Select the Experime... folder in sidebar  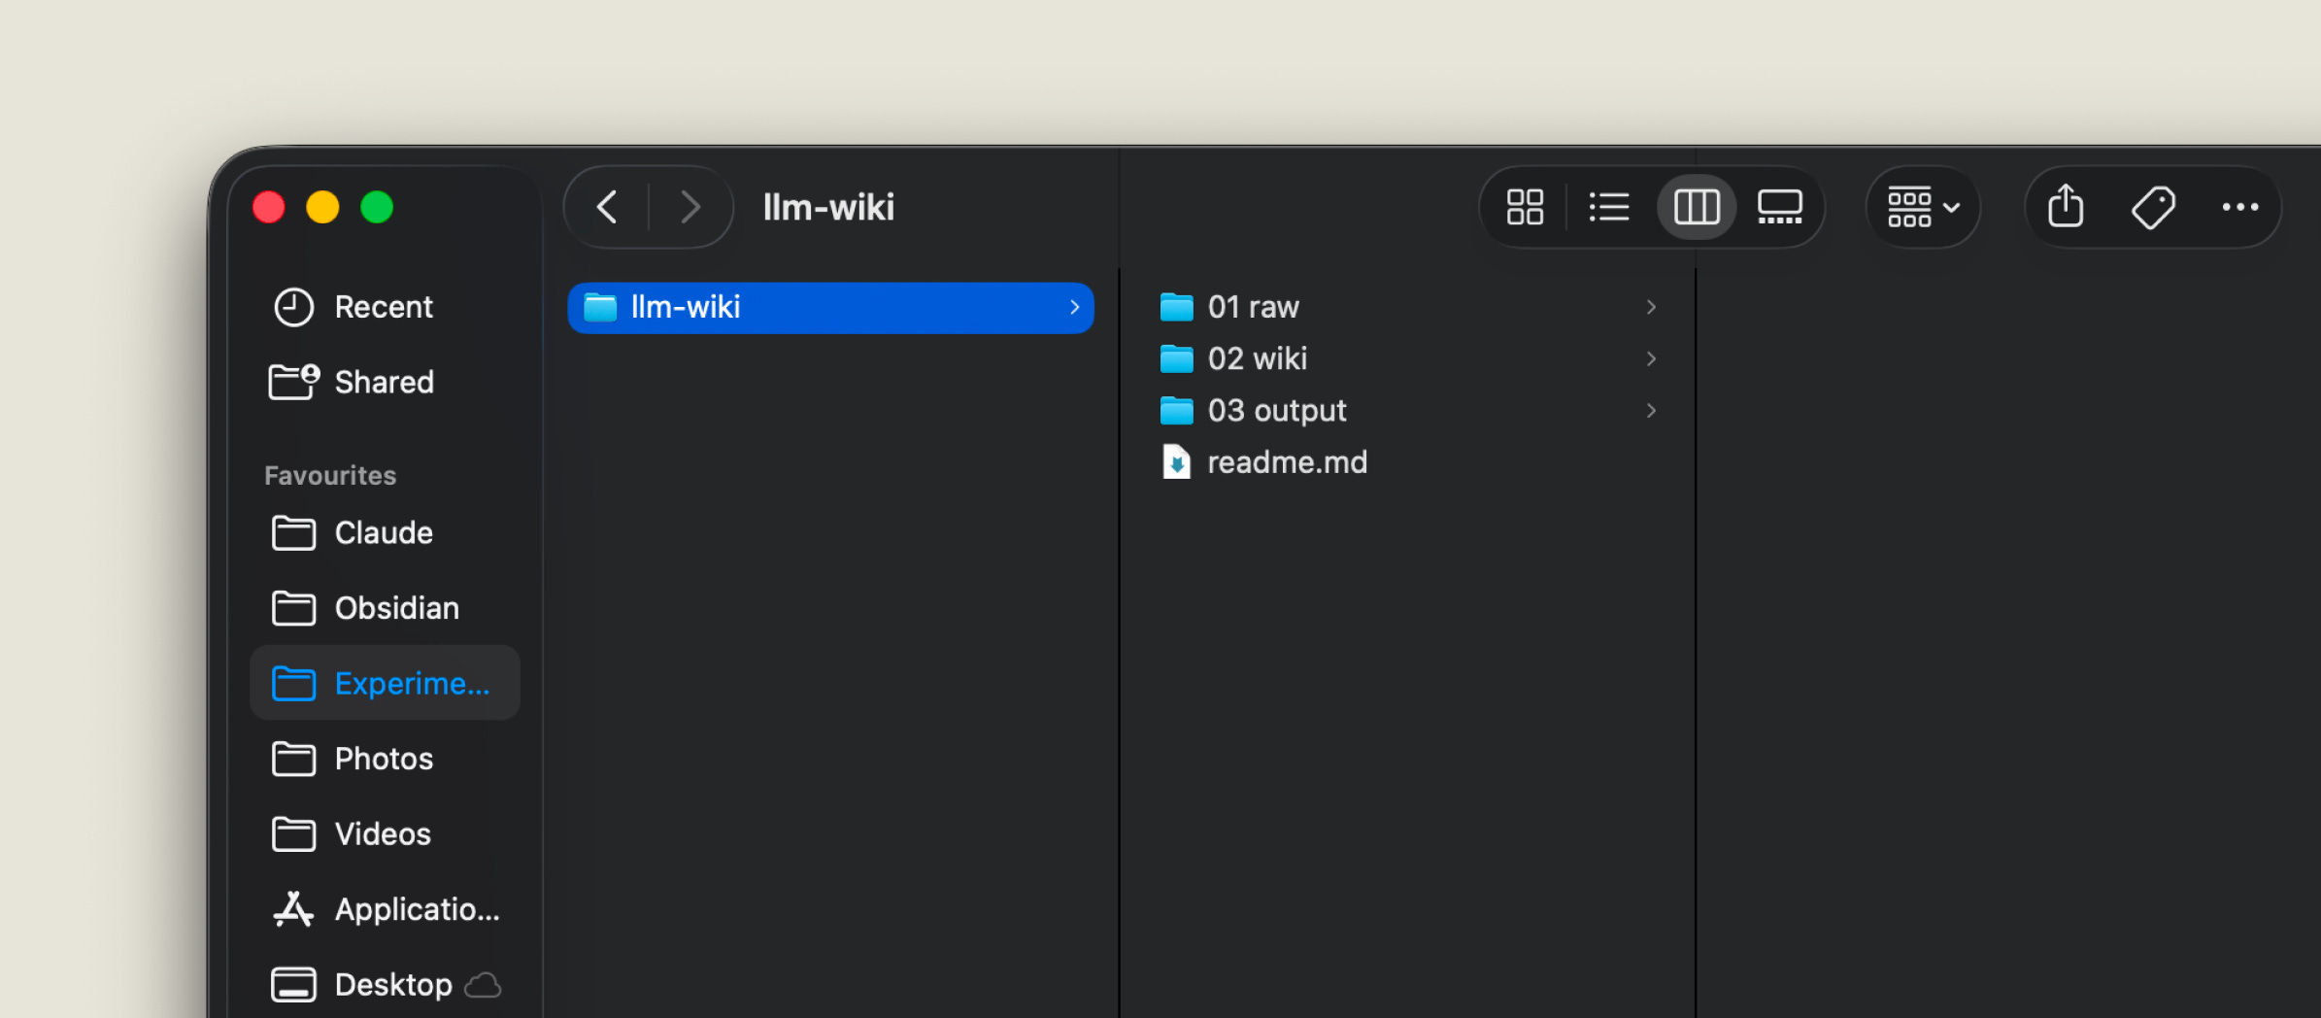385,683
